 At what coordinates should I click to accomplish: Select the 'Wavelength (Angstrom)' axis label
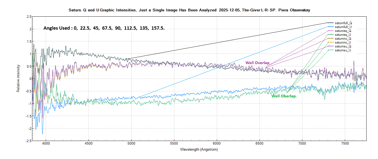(x=199, y=150)
